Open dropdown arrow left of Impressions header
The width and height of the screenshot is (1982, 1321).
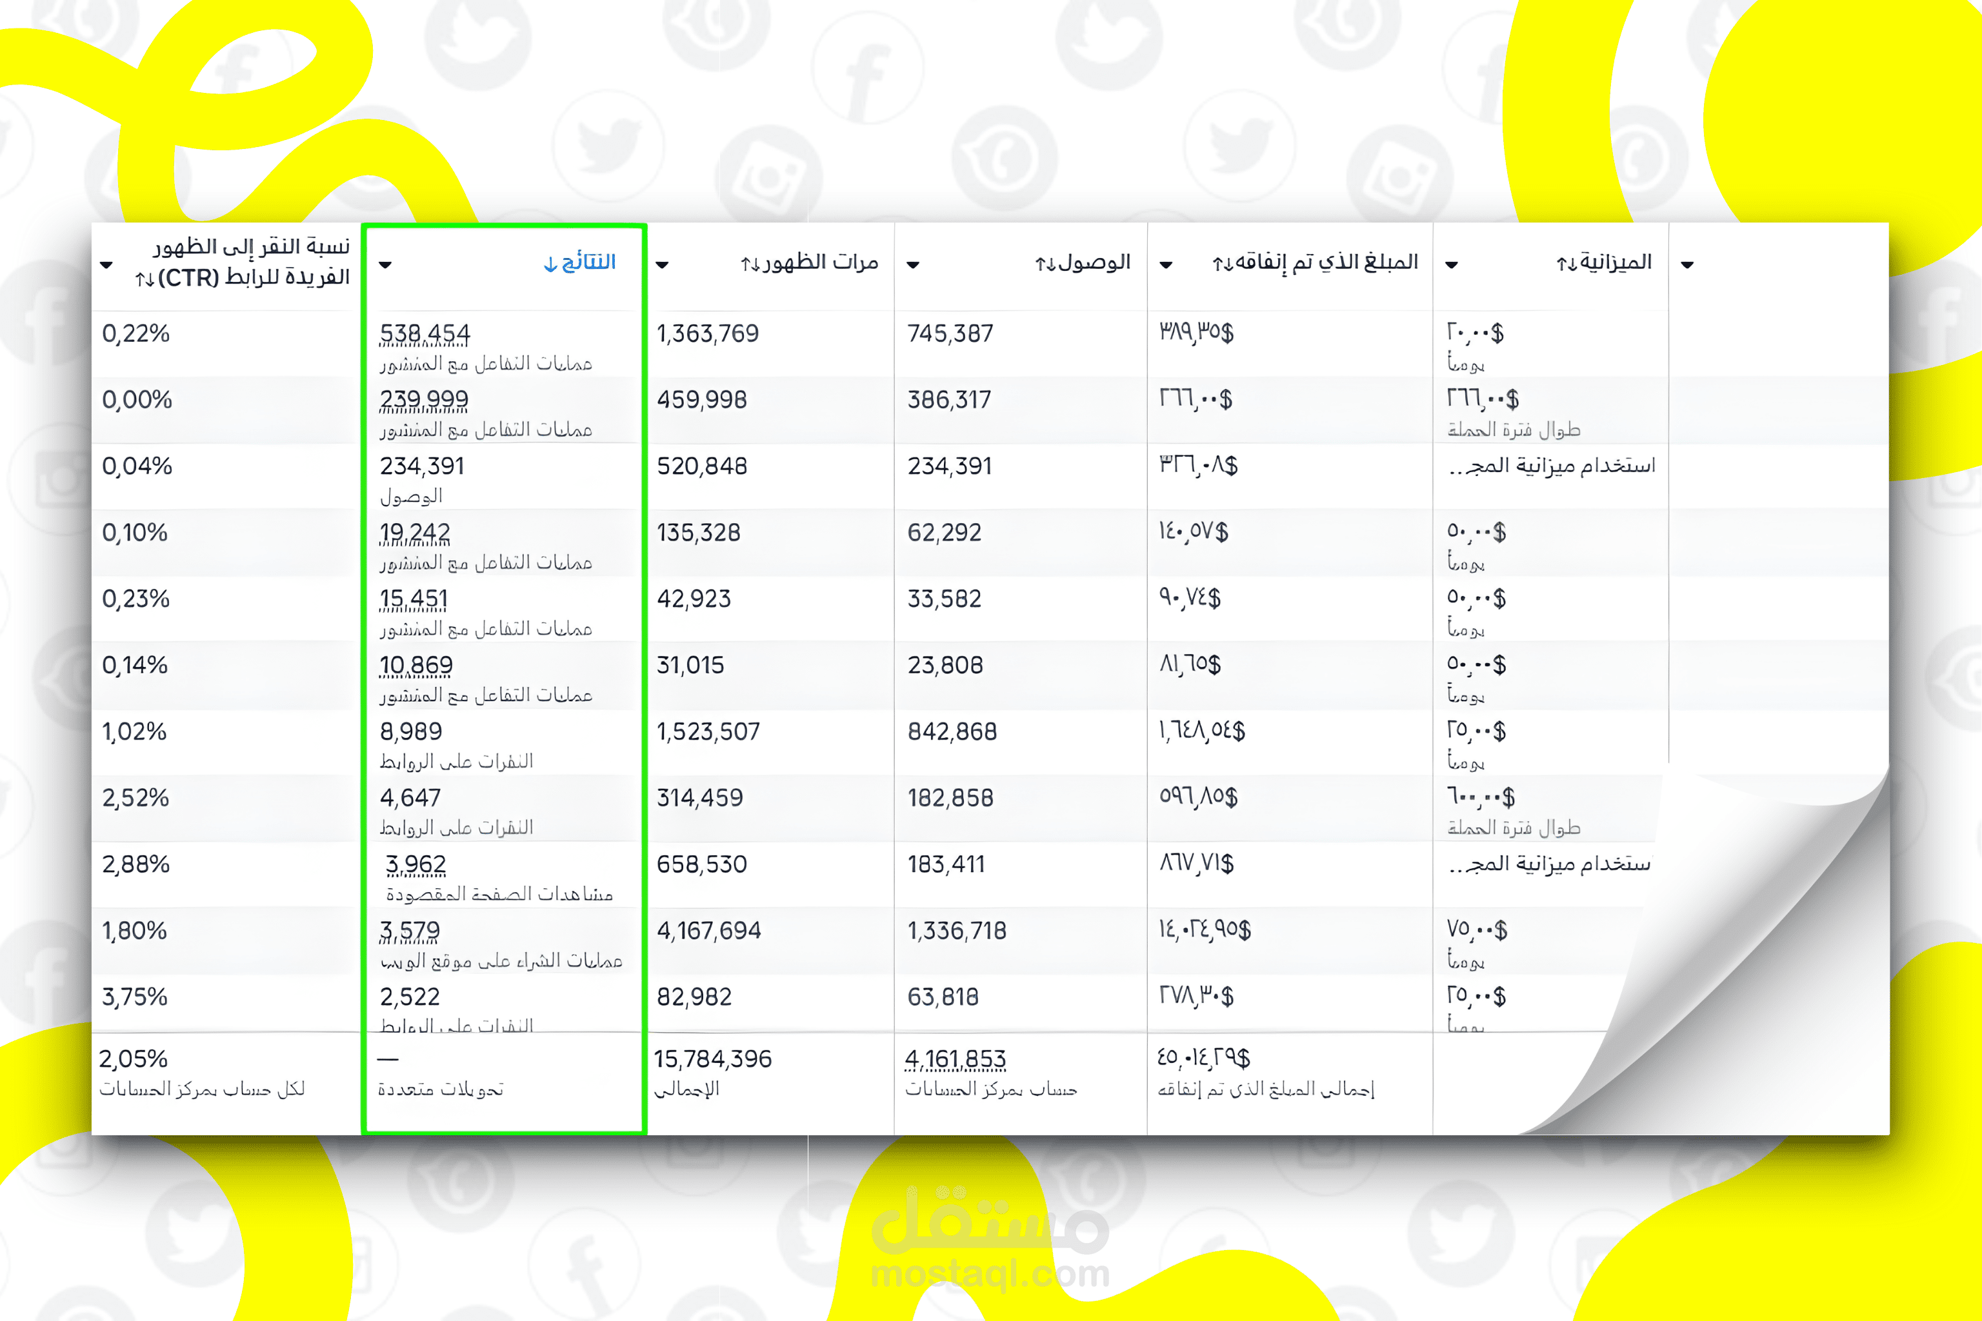click(663, 264)
